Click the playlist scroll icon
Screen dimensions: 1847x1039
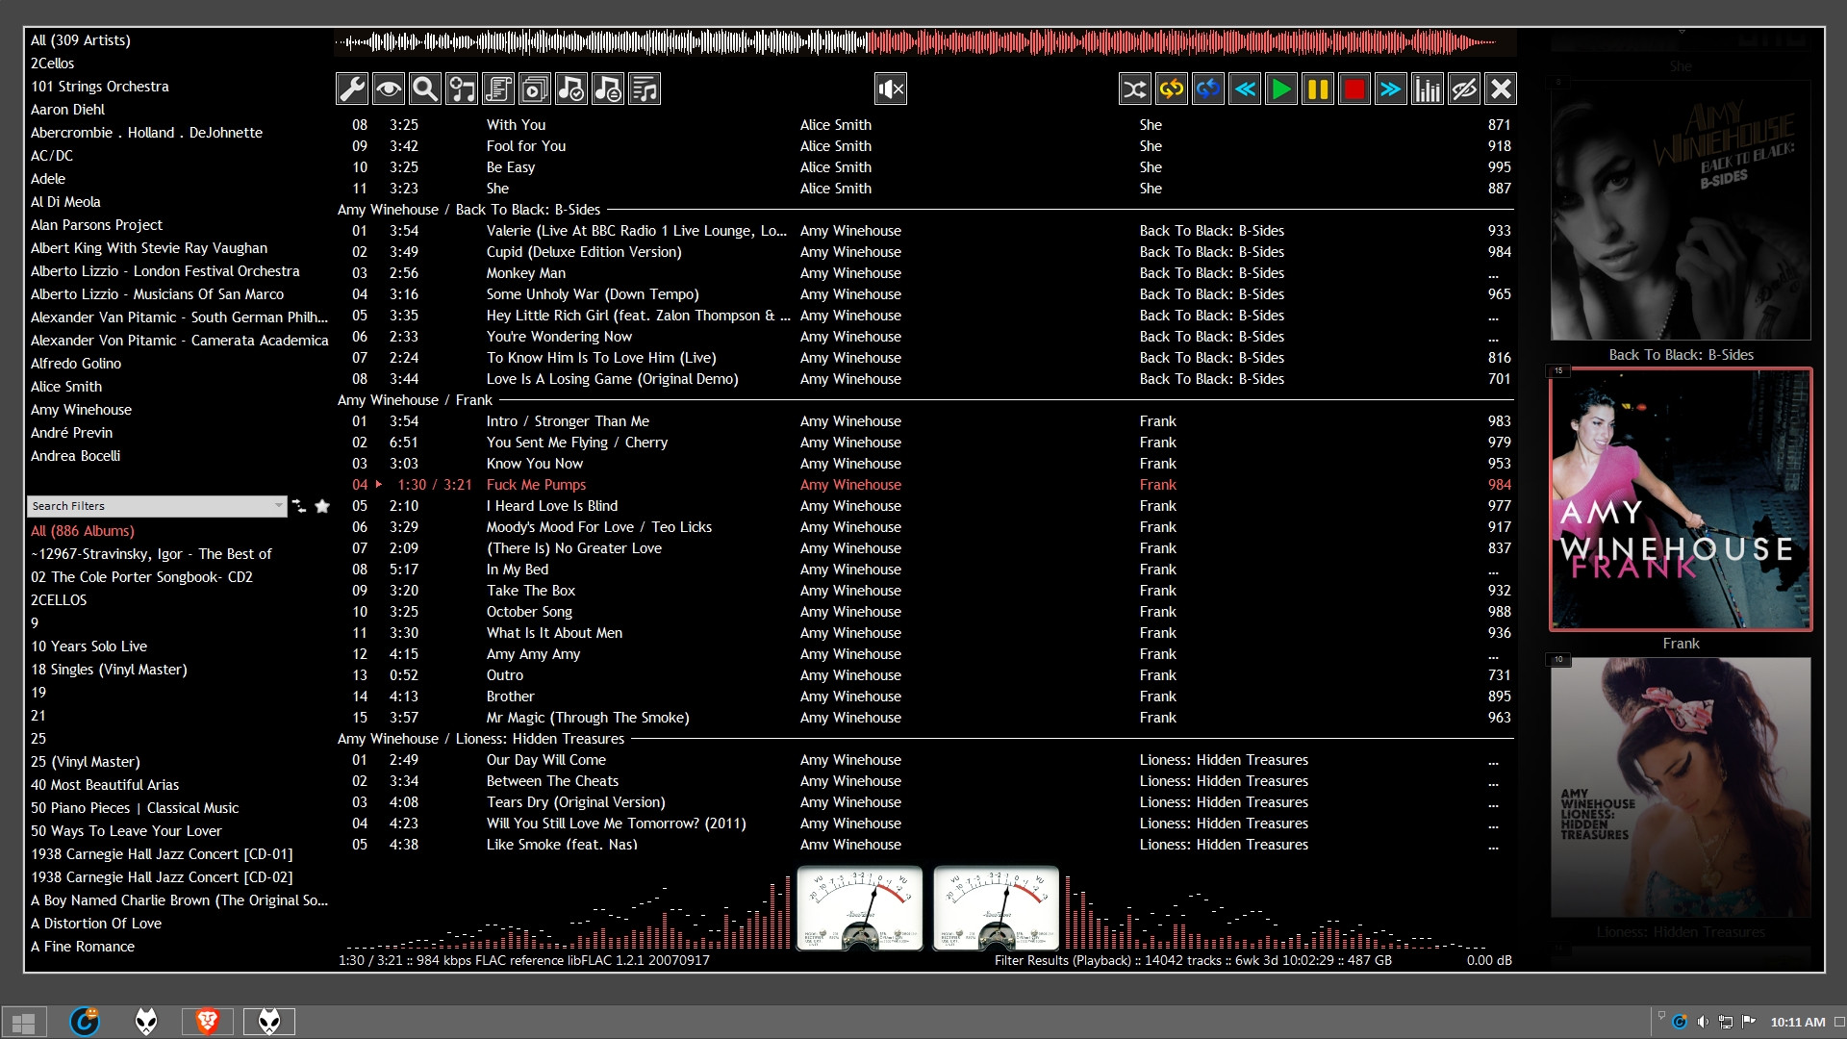(x=498, y=89)
